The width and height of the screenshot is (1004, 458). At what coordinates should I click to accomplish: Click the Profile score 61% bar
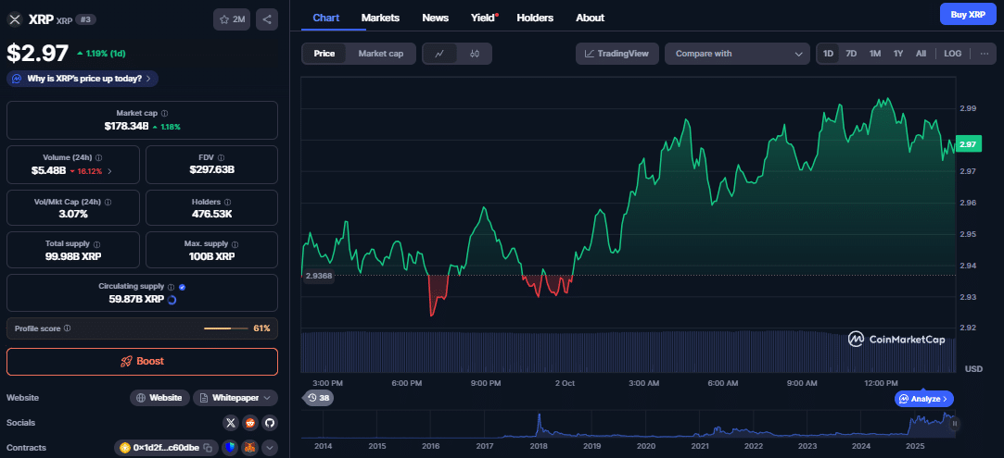(x=226, y=328)
